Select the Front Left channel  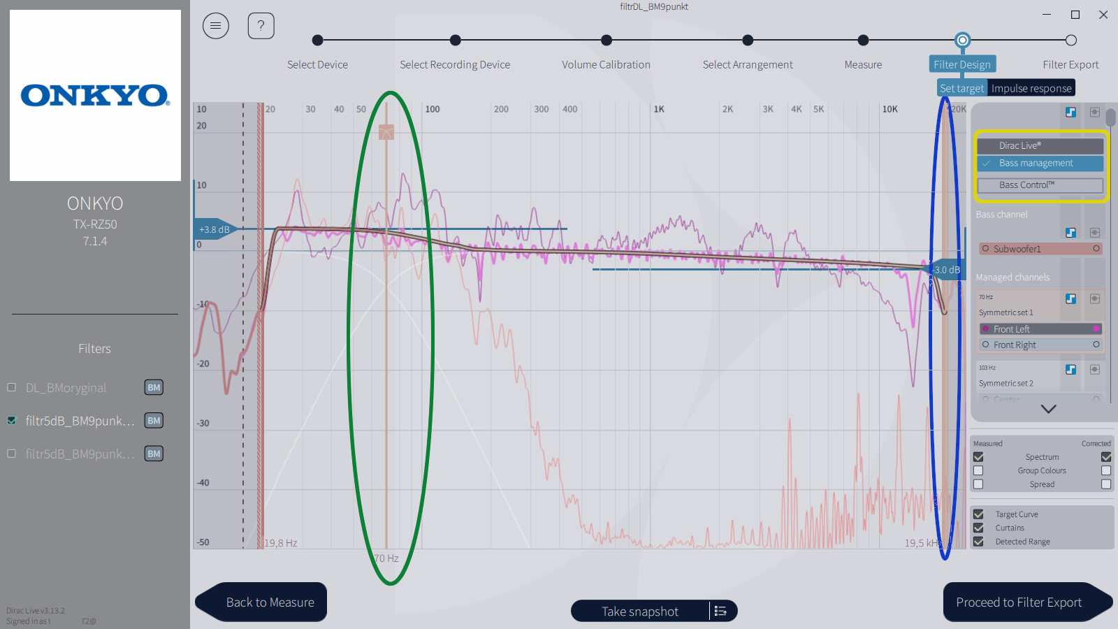[1040, 329]
